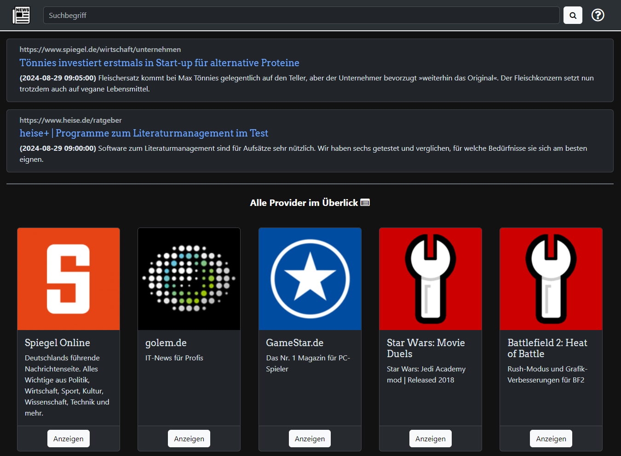The height and width of the screenshot is (456, 621).
Task: Open Tönnies investiert erstmals article link
Action: tap(159, 63)
